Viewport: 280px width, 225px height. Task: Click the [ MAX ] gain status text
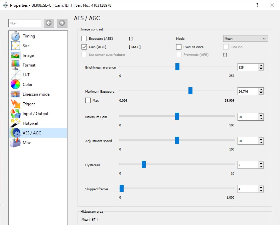135,47
